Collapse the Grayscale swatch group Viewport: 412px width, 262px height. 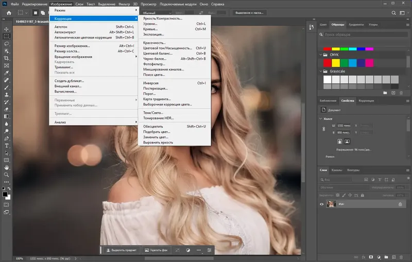(x=320, y=71)
